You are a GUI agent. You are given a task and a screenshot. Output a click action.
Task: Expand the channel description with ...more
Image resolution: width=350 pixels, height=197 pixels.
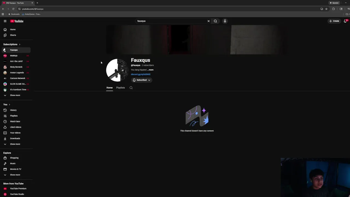[150, 70]
